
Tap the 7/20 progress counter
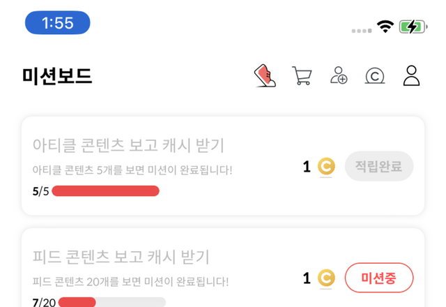click(44, 302)
